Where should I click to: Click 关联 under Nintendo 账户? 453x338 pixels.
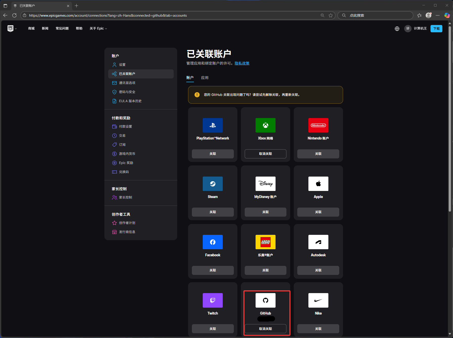(318, 154)
